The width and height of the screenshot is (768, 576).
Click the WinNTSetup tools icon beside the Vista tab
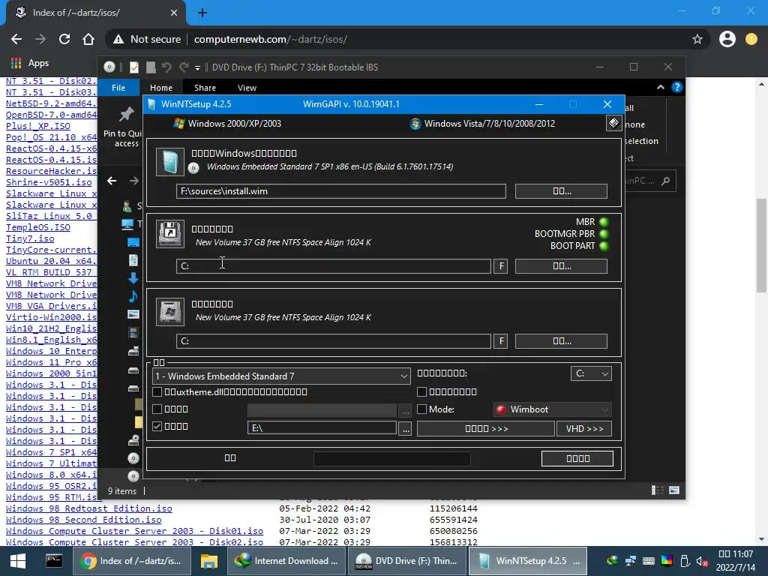613,123
